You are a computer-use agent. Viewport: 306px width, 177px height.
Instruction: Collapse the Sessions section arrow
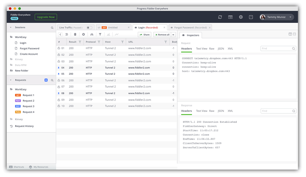coord(11,28)
